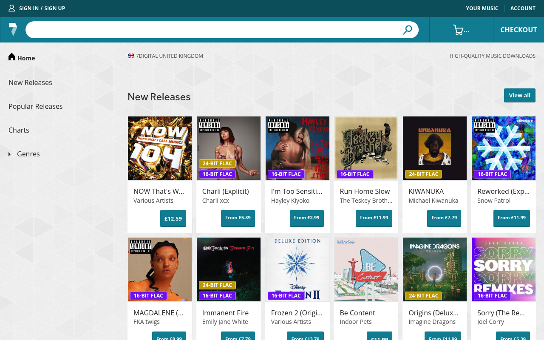This screenshot has height=340, width=544.
Task: Open Be Content title link
Action: [x=357, y=313]
